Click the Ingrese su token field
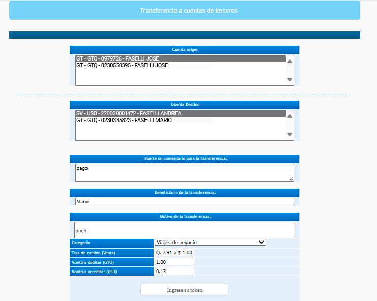Image resolution: width=377 pixels, height=301 pixels. tap(184, 290)
